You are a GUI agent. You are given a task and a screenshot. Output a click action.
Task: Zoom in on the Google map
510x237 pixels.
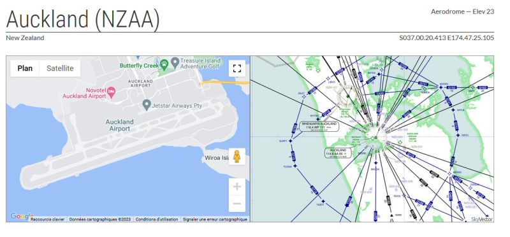click(x=237, y=187)
